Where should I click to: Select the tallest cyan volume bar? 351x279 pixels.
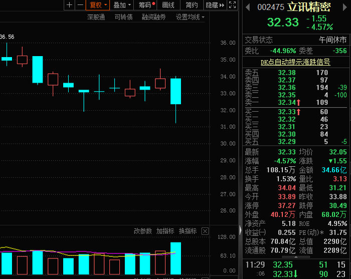click(x=175, y=258)
